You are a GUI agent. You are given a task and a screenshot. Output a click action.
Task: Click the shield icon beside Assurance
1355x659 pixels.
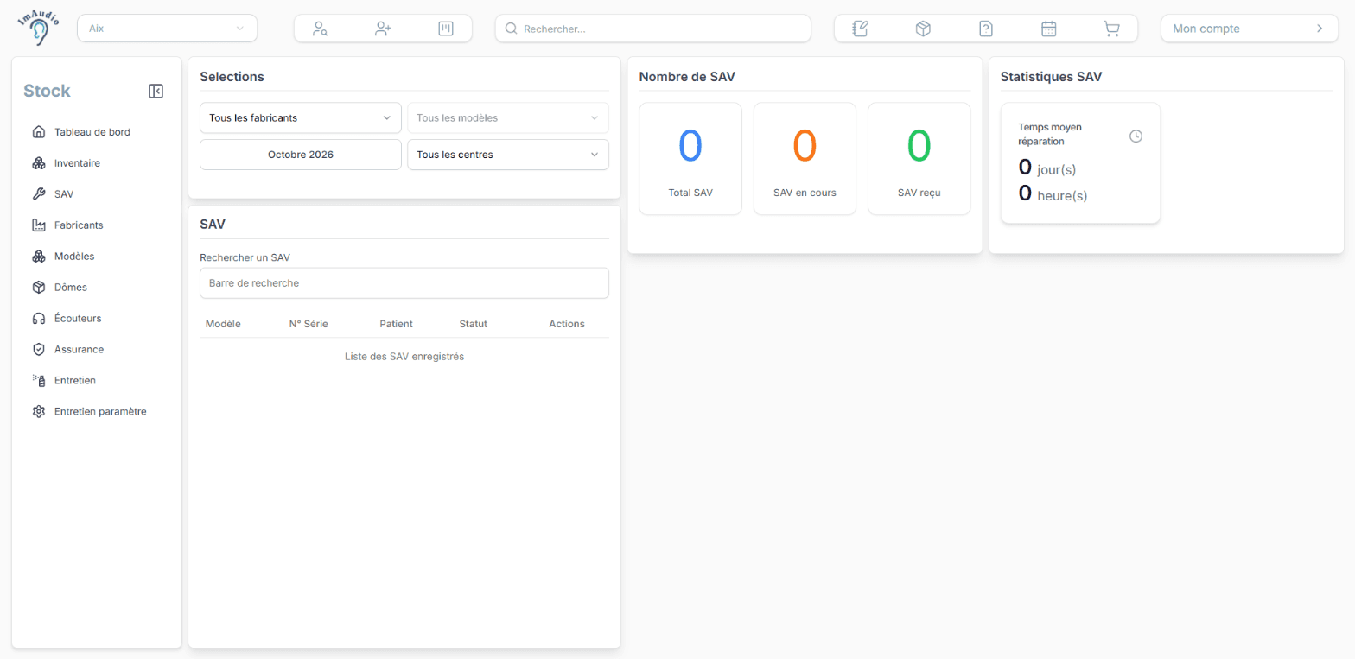38,350
